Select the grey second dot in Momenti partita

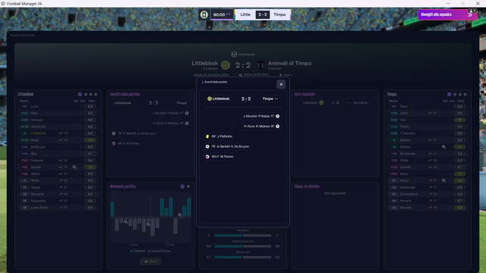[188, 187]
